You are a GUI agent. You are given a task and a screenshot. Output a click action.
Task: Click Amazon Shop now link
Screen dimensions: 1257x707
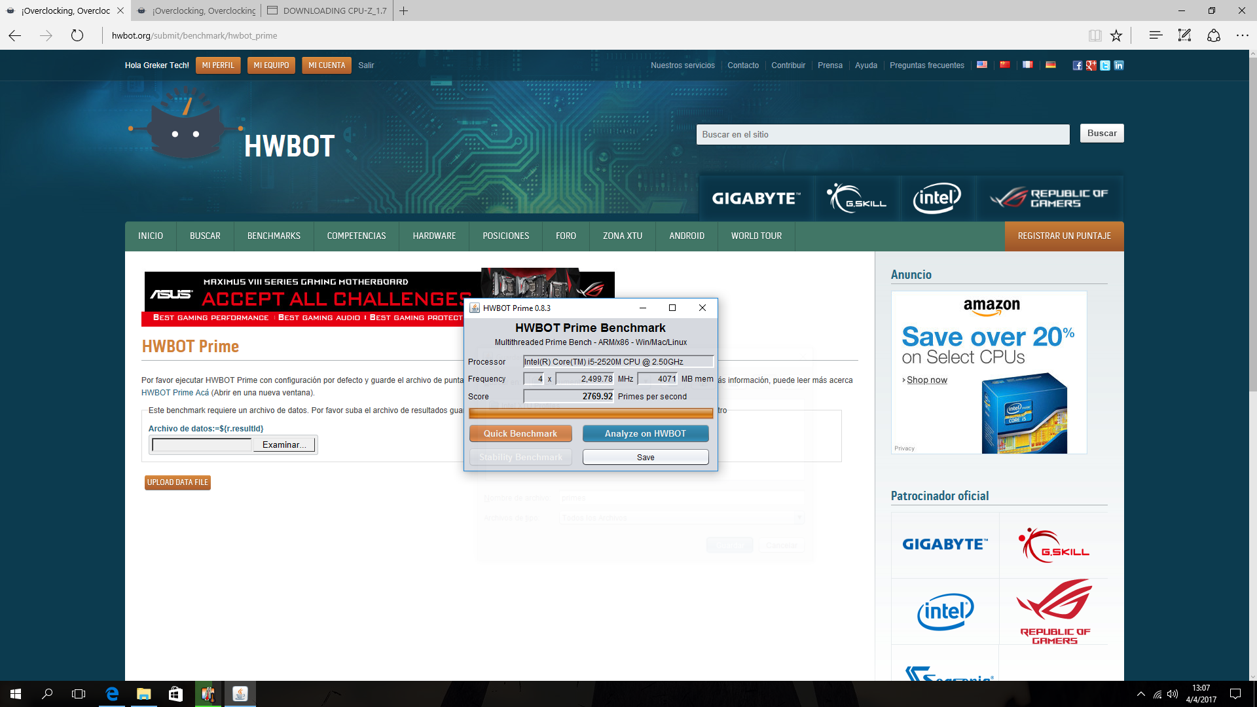(x=926, y=380)
